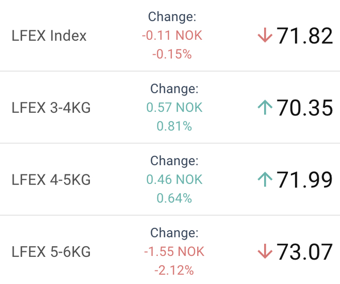The height and width of the screenshot is (284, 340).
Task: Click the 0.81% percentage change
Action: (174, 126)
